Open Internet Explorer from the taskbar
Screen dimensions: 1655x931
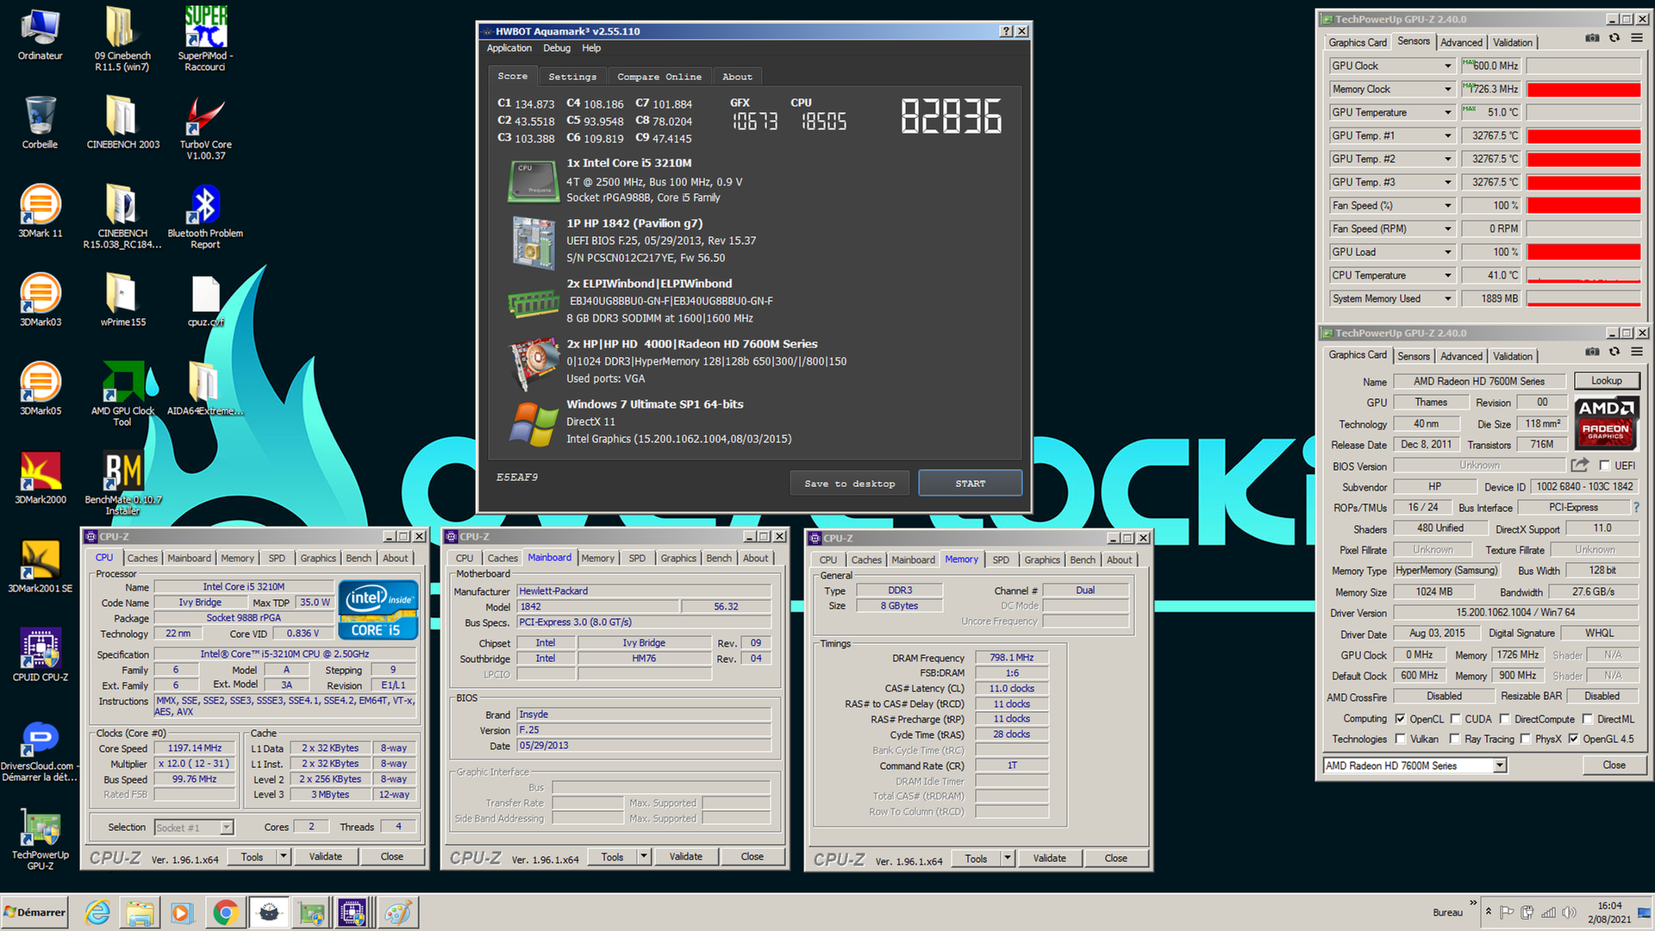tap(97, 912)
